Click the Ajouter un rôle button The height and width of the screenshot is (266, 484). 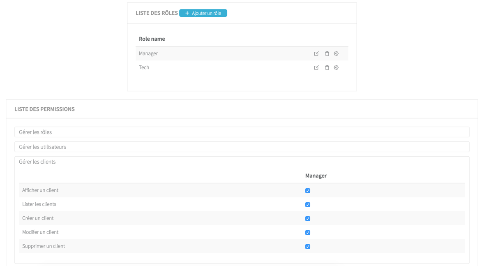point(203,13)
